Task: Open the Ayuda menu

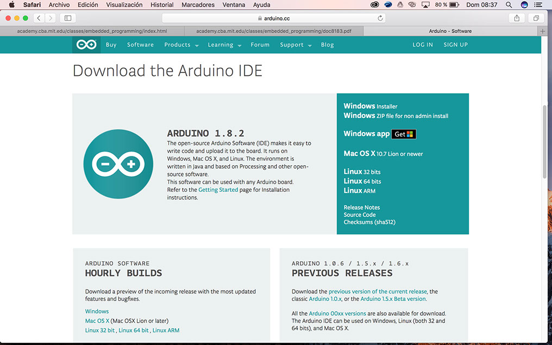Action: tap(261, 4)
